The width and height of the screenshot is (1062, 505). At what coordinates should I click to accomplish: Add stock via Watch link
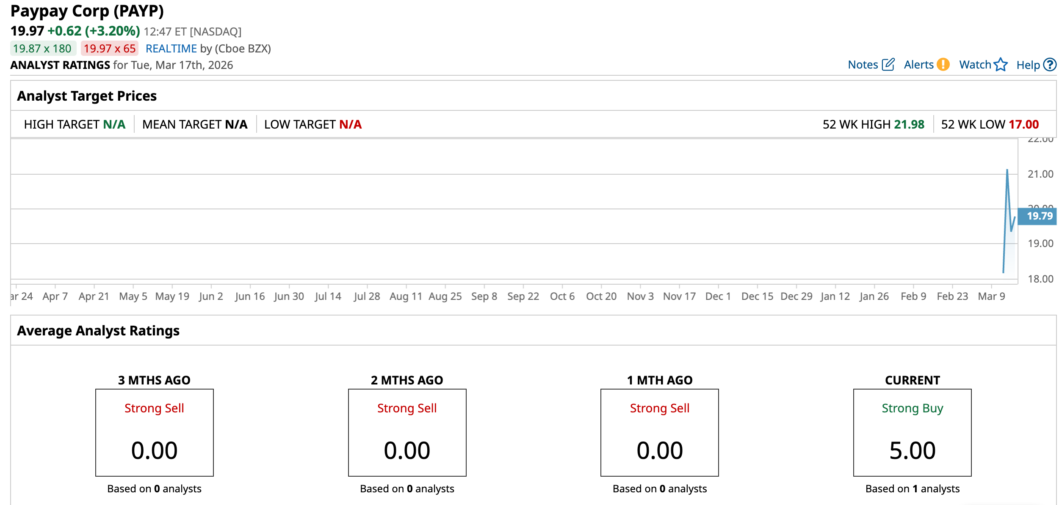click(x=975, y=65)
